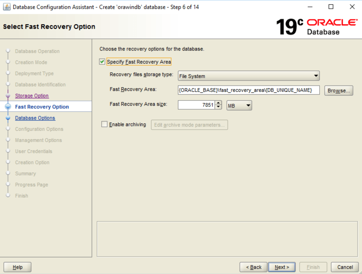Click the Fast Recovery Area path field
Image resolution: width=362 pixels, height=274 pixels.
[249, 90]
